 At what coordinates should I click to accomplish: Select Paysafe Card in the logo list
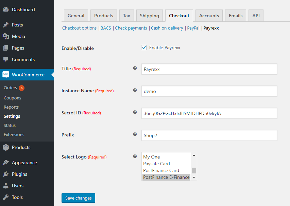click(156, 164)
